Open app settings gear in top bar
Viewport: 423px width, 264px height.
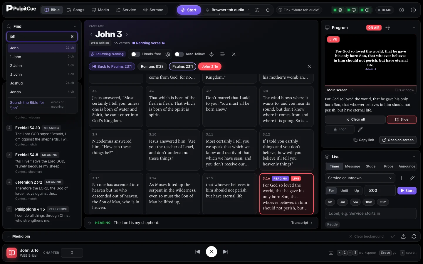(x=402, y=10)
